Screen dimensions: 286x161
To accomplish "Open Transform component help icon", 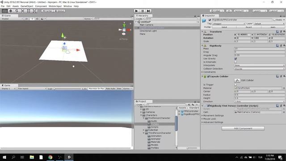I will pyautogui.click(x=277, y=32).
